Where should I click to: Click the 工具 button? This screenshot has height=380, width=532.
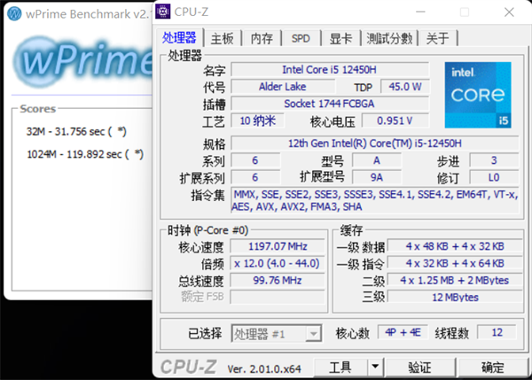(341, 367)
